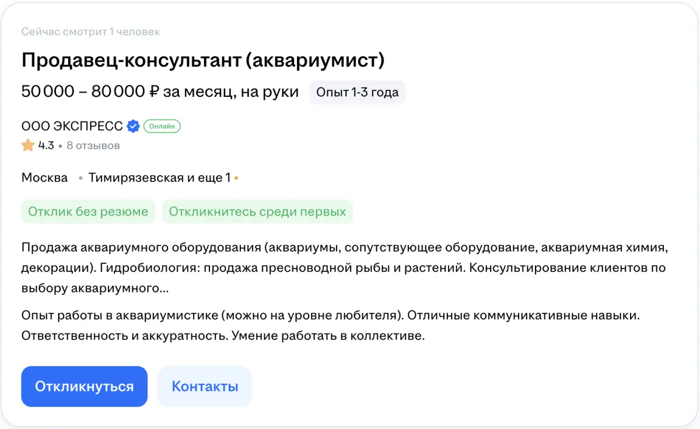Open the 8 отзывов reviews link
Viewport: 700px width, 429px height.
point(93,145)
